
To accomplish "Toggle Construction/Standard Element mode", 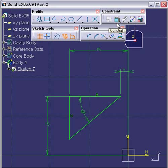I will (57, 36).
